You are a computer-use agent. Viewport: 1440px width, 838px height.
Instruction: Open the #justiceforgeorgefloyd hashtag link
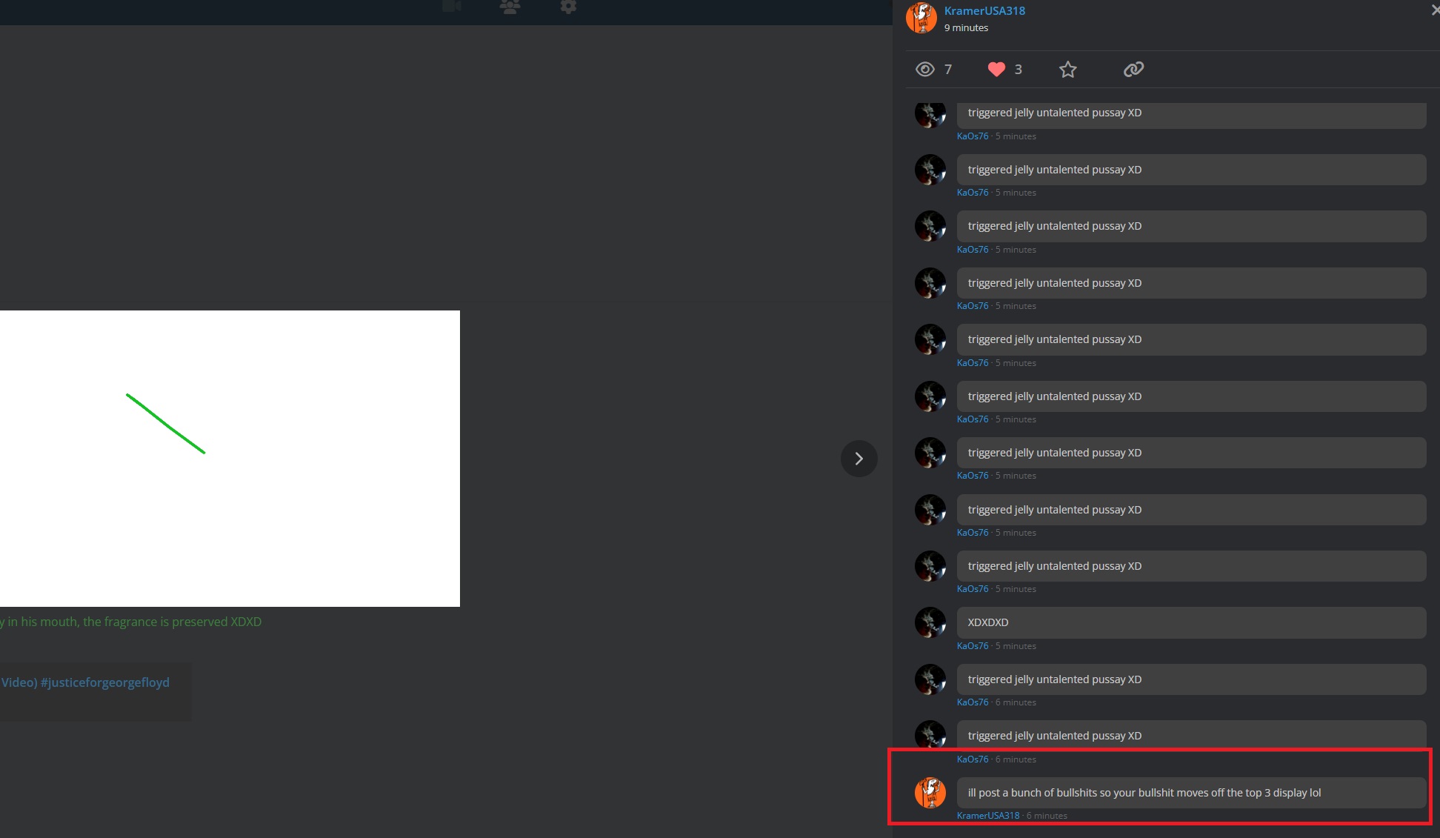click(x=105, y=682)
